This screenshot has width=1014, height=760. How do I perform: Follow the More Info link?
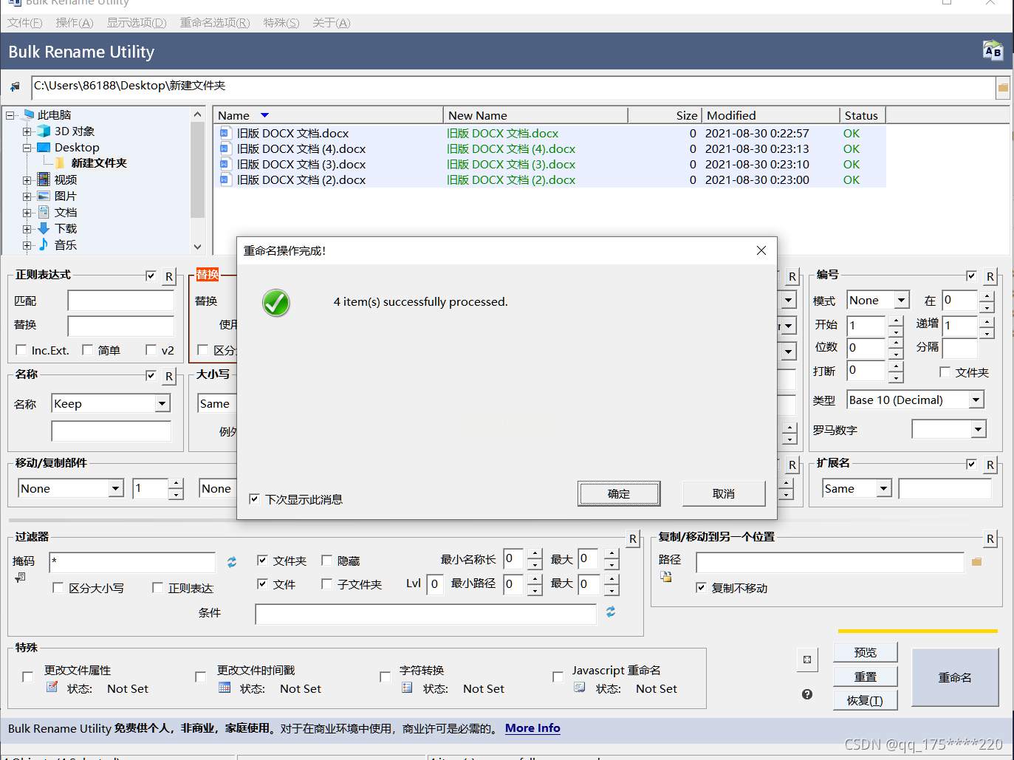pyautogui.click(x=532, y=728)
